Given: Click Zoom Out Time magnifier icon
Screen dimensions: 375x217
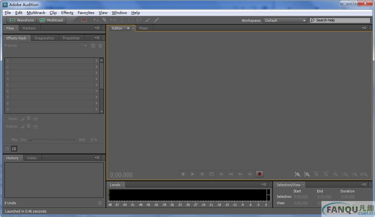Looking at the screenshot, I should (326, 174).
